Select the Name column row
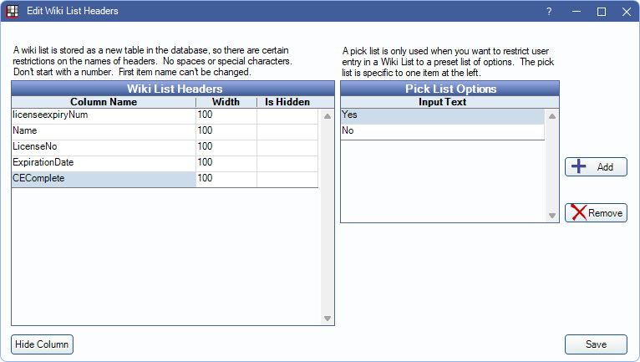This screenshot has width=640, height=362. (103, 131)
